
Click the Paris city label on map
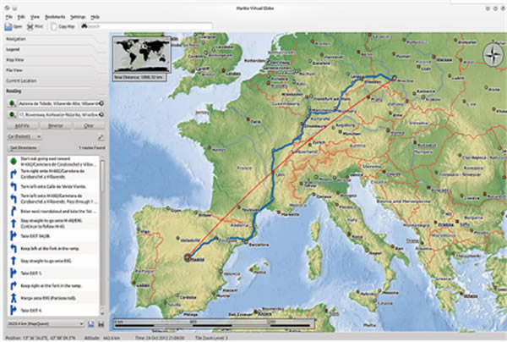(256, 122)
